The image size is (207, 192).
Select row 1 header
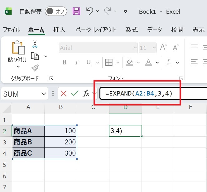click(6, 120)
